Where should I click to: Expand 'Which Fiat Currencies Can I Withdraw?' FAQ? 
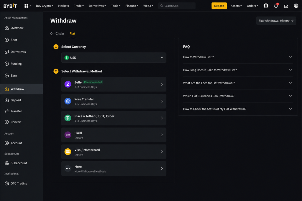(x=238, y=96)
